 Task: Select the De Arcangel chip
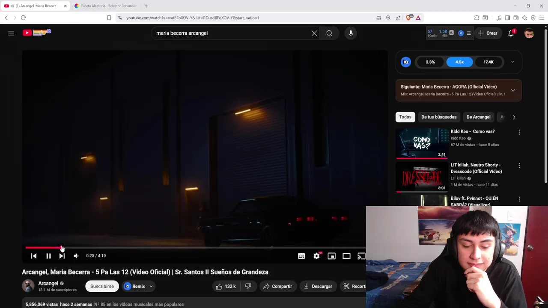pyautogui.click(x=478, y=117)
